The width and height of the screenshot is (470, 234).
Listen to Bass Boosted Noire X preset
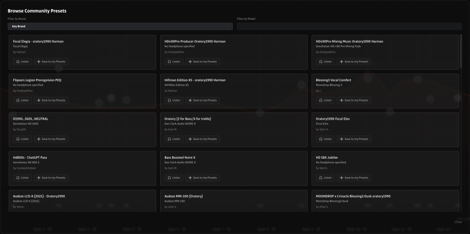(x=174, y=178)
